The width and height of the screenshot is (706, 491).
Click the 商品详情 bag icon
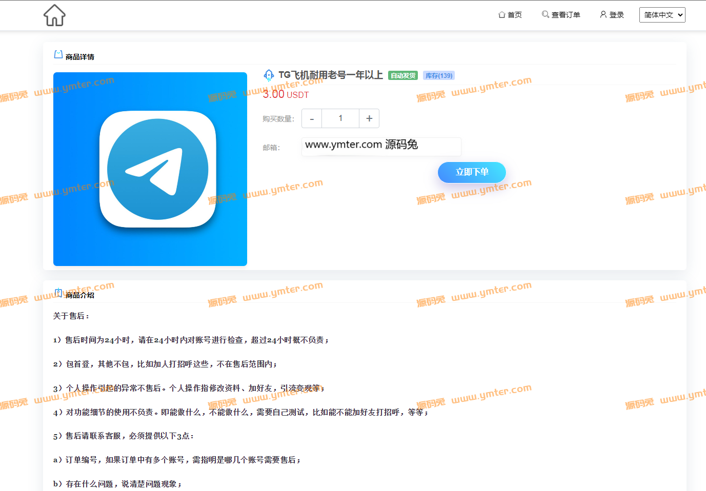58,54
